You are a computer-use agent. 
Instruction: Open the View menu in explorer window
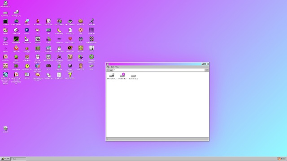[117, 67]
